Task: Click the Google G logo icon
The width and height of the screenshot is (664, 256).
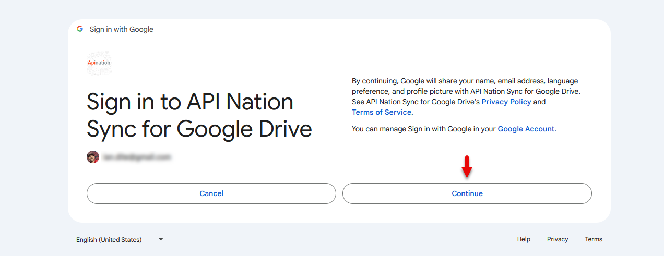Action: (80, 29)
